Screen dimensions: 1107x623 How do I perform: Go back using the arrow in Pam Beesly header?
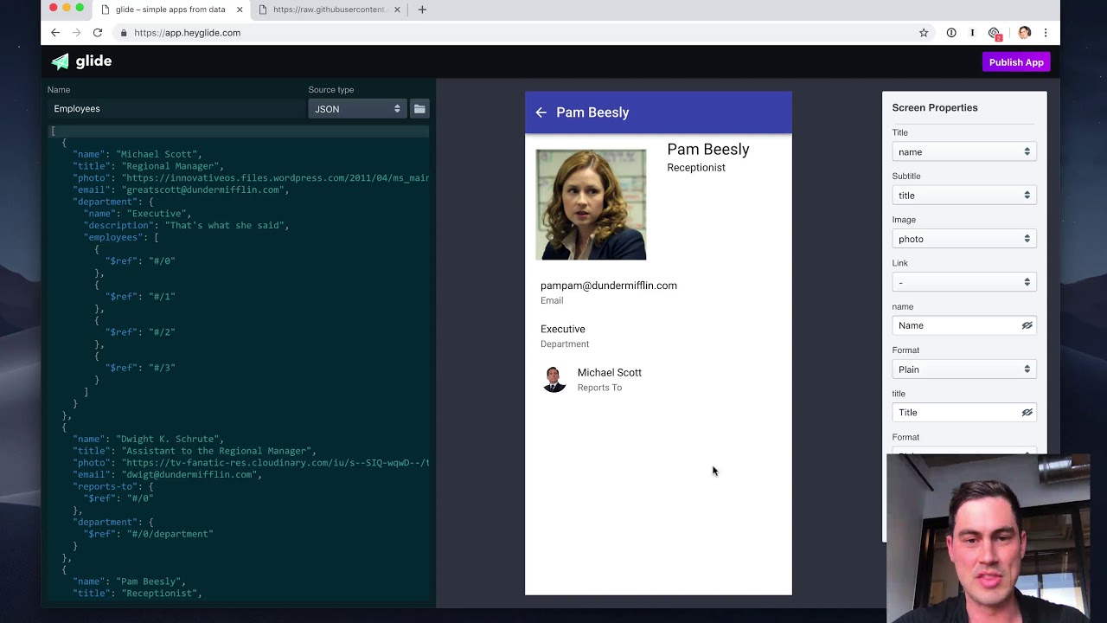point(541,112)
